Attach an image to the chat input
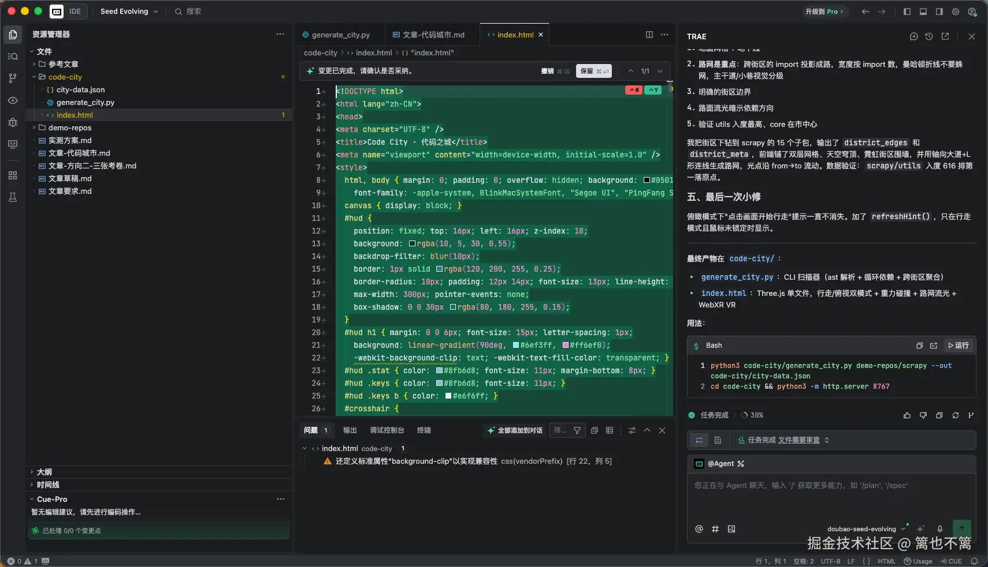Image resolution: width=988 pixels, height=567 pixels. click(x=731, y=529)
